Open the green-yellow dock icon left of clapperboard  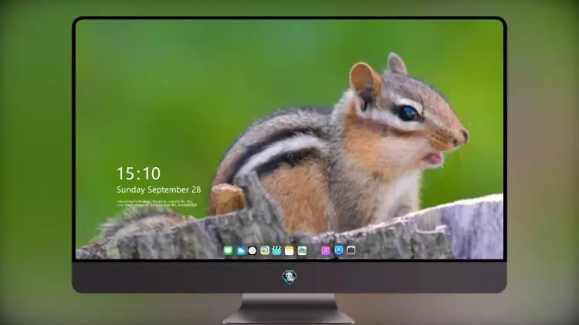click(x=265, y=251)
